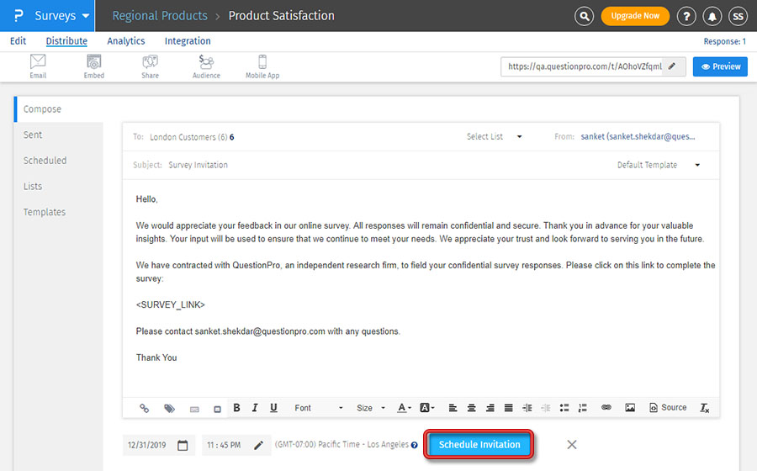757x471 pixels.
Task: Open the Email distribution option
Action: tap(38, 66)
